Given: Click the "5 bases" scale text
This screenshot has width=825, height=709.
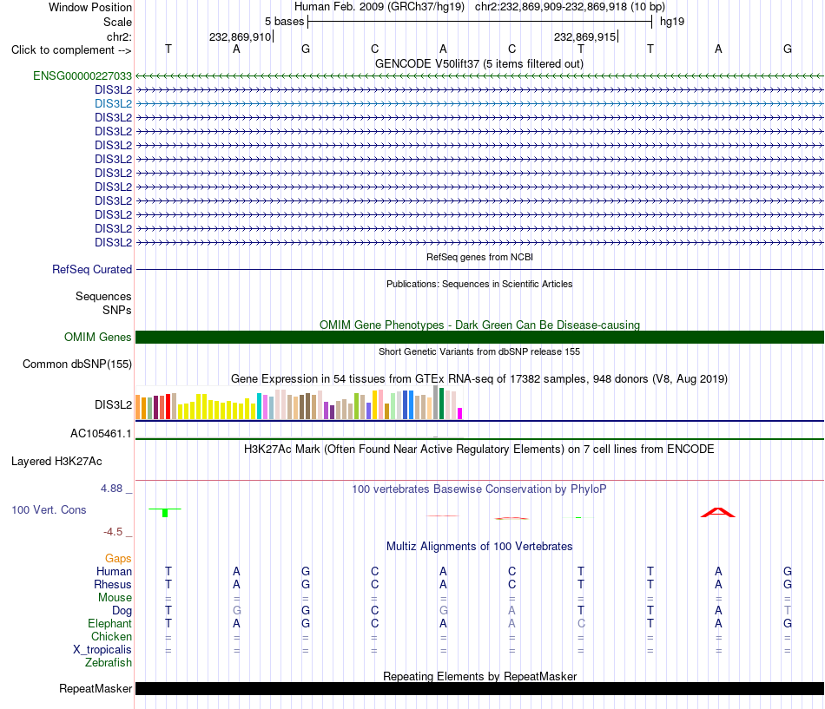Looking at the screenshot, I should click(284, 22).
